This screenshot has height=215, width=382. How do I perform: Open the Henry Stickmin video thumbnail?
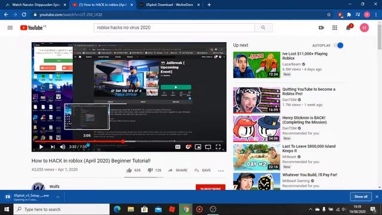click(257, 129)
